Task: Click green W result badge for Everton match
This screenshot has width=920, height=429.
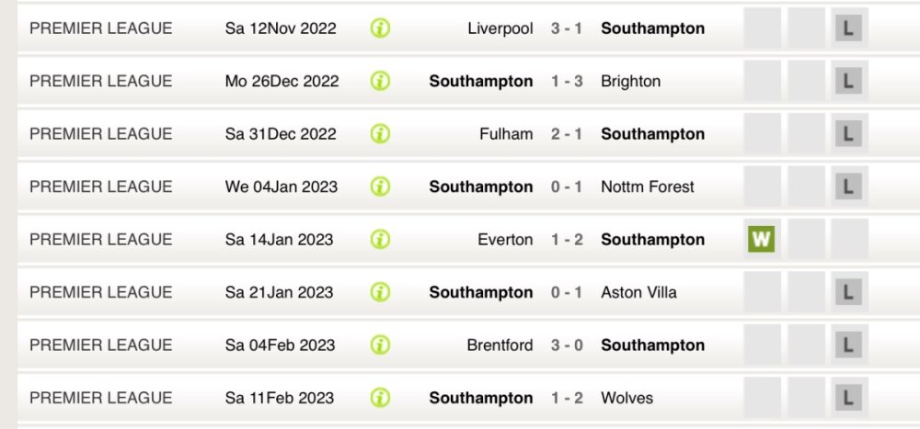Action: pyautogui.click(x=761, y=240)
